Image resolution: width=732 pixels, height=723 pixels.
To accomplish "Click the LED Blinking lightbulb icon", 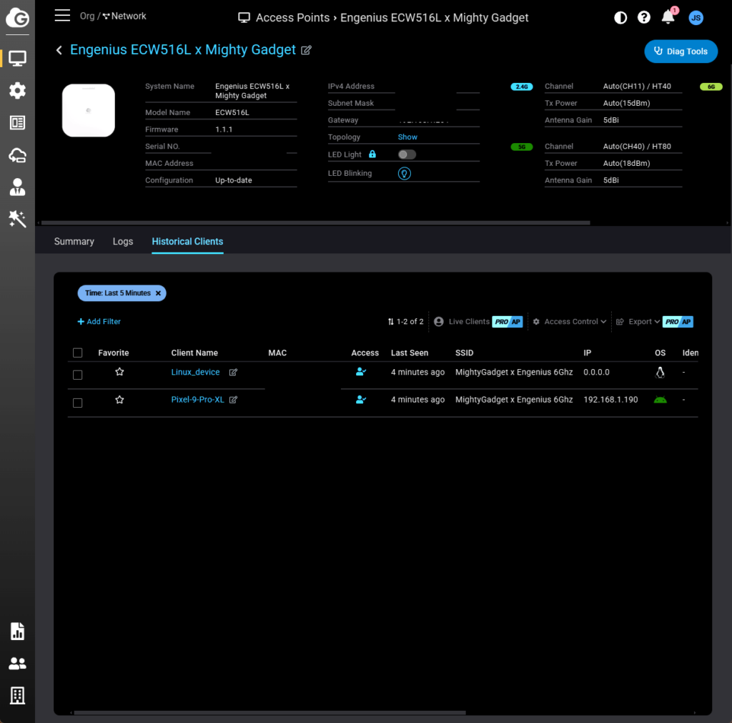I will 405,174.
